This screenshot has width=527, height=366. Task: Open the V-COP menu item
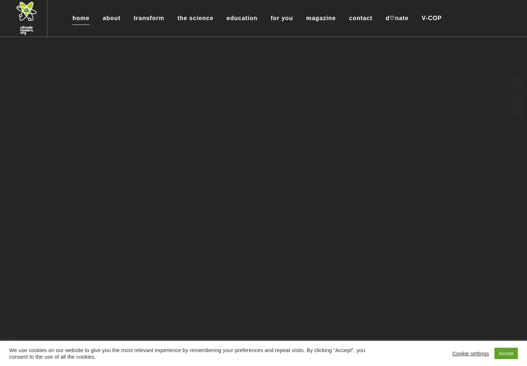click(x=431, y=18)
